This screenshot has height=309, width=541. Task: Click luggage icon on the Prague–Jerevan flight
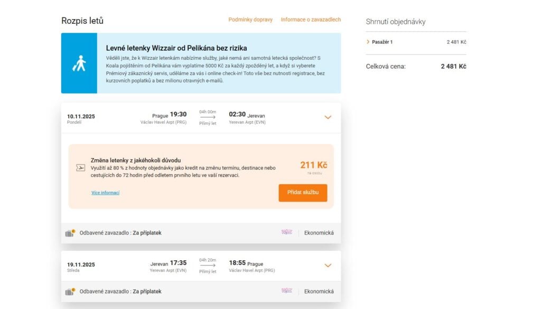pyautogui.click(x=70, y=233)
